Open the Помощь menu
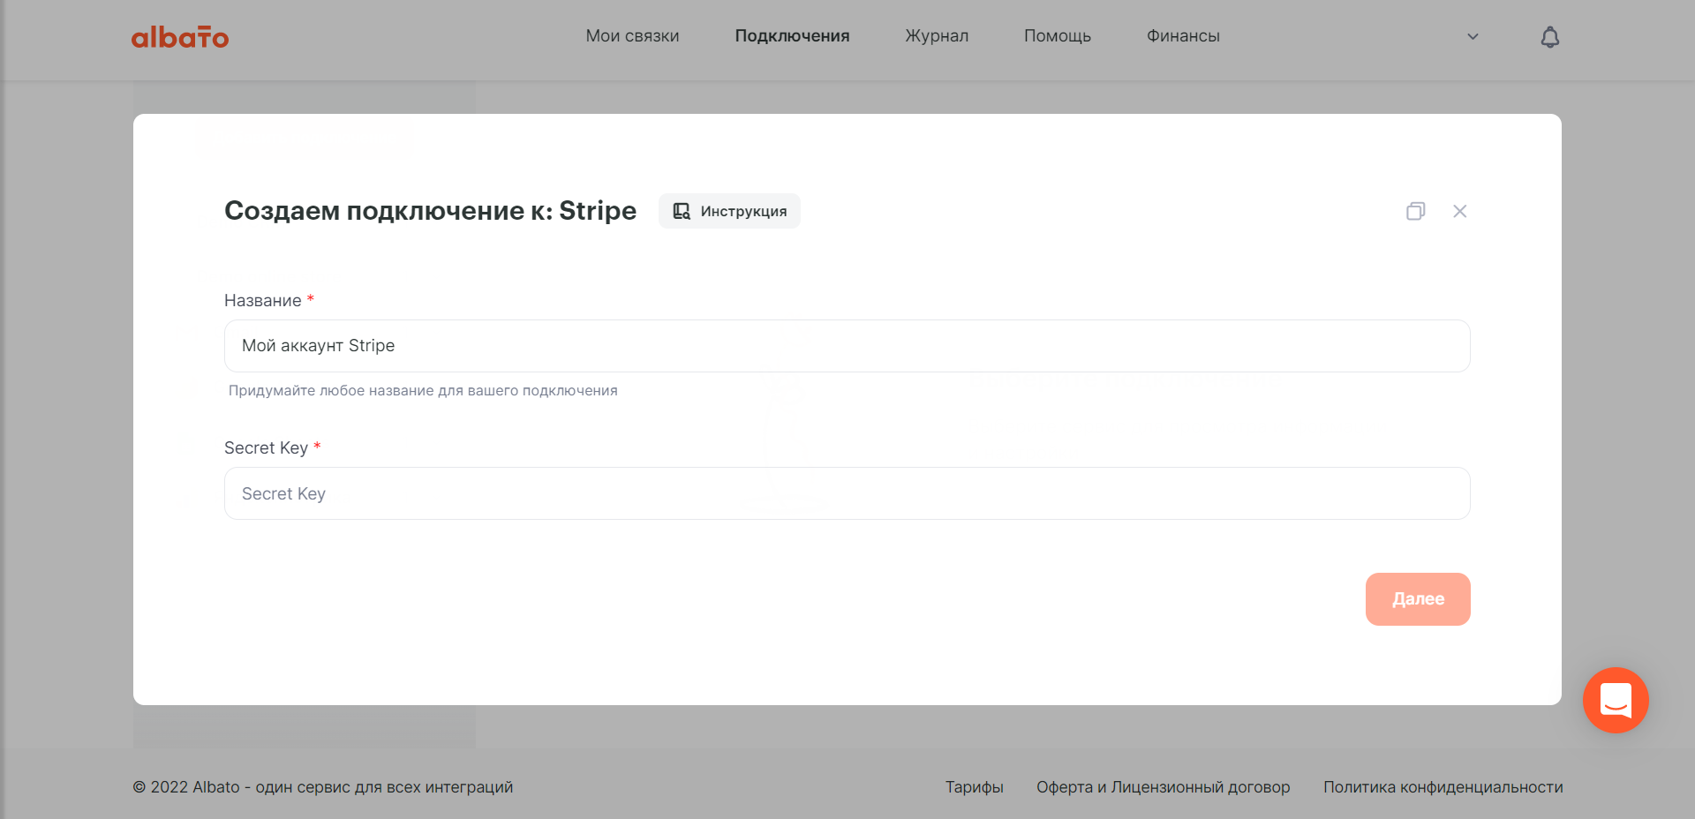Image resolution: width=1695 pixels, height=819 pixels. point(1058,36)
